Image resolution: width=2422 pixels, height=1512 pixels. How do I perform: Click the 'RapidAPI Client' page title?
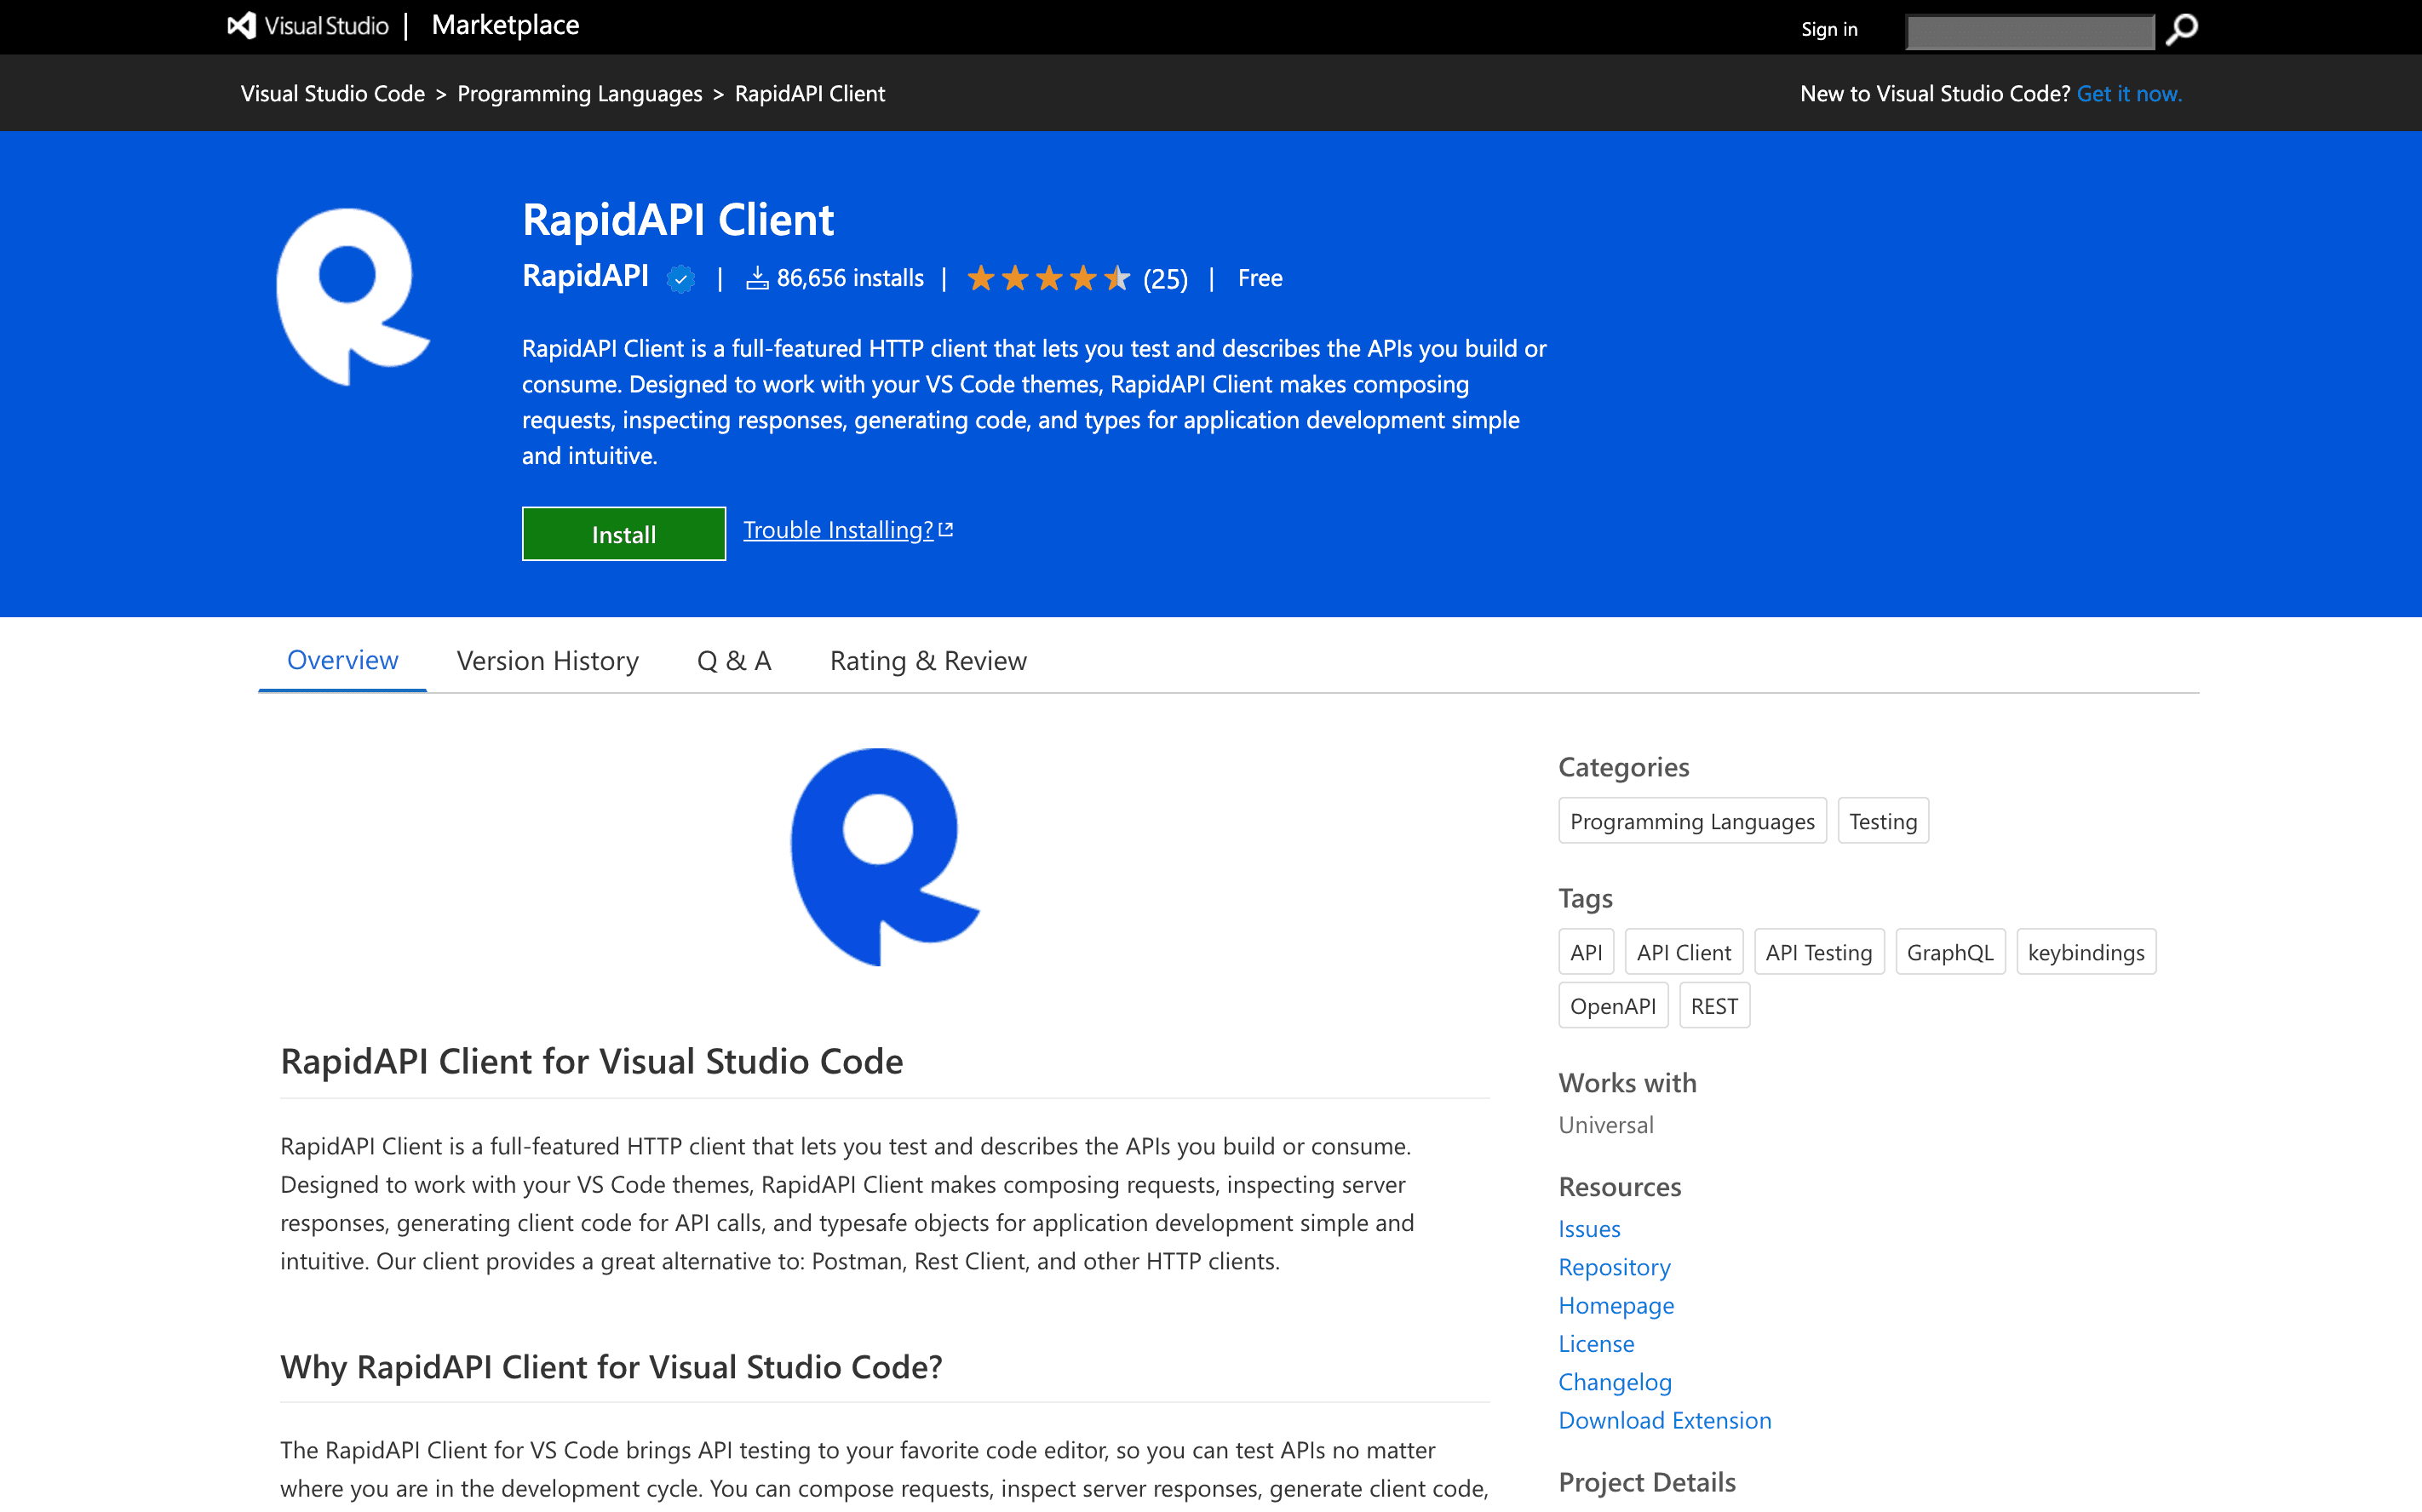[678, 219]
